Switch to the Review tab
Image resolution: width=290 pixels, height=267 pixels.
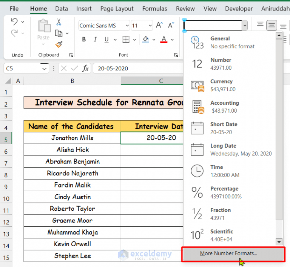pos(185,9)
